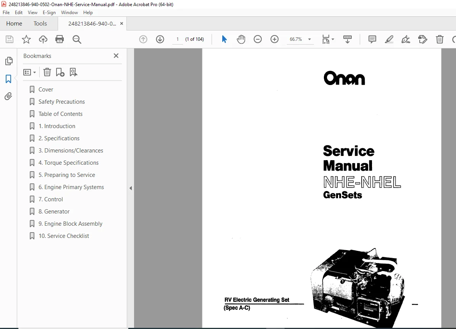
Task: Delete selected bookmark with trash icon
Action: point(47,72)
